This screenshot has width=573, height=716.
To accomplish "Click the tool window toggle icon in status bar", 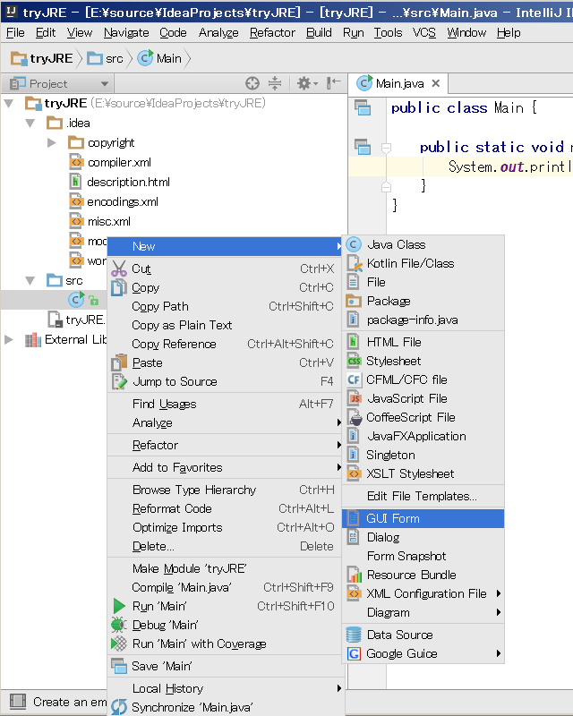I will tap(17, 702).
